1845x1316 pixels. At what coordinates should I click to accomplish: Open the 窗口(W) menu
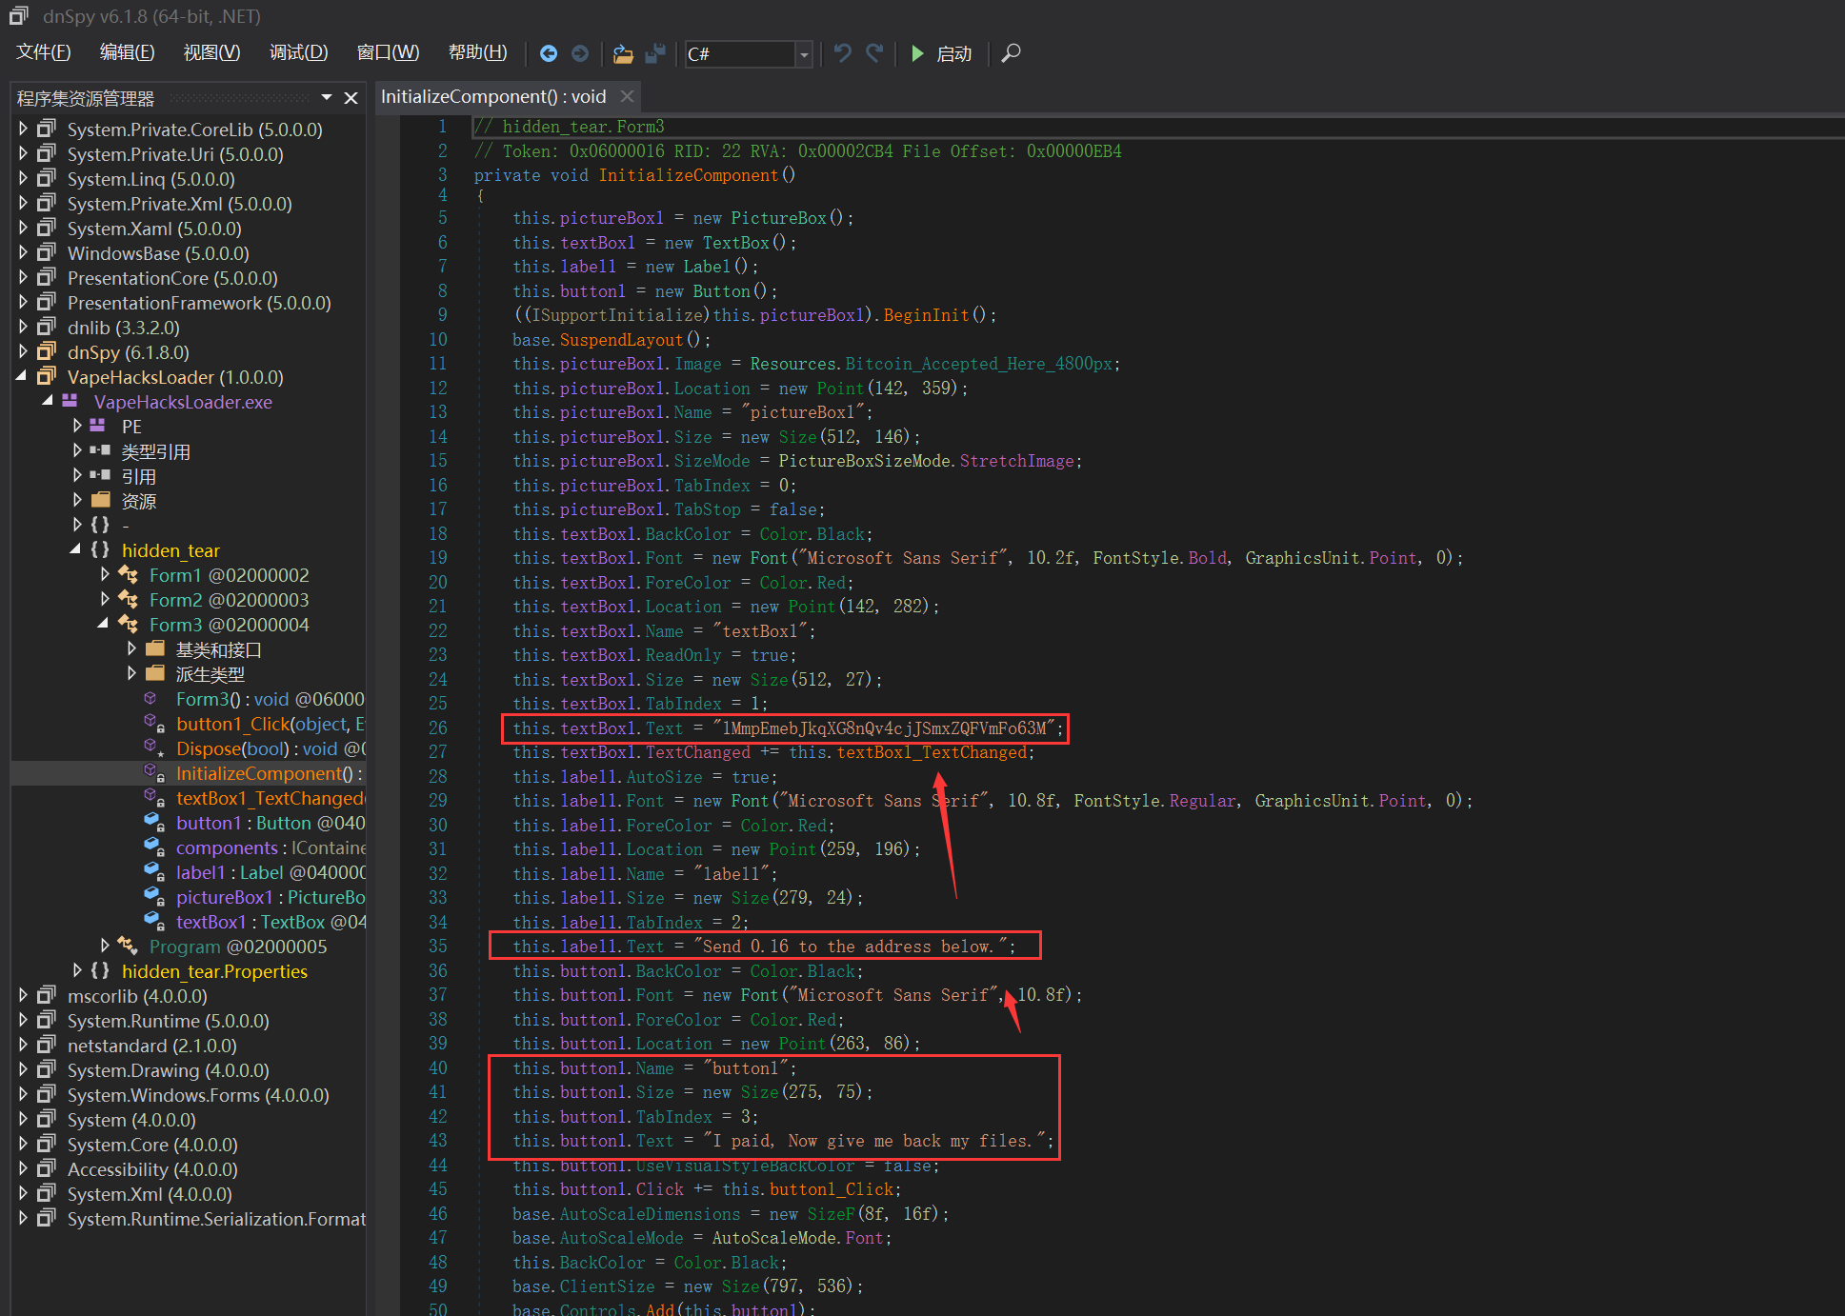388,52
